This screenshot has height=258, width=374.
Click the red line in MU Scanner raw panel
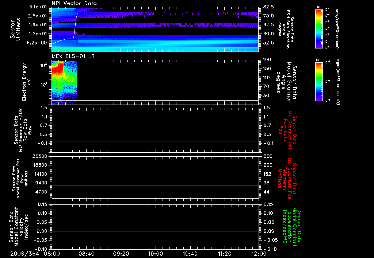[x=155, y=141]
